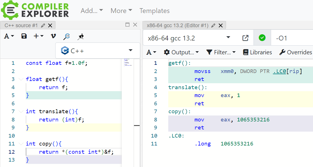Open the Templates link
Image resolution: width=313 pixels, height=167 pixels.
tap(154, 11)
